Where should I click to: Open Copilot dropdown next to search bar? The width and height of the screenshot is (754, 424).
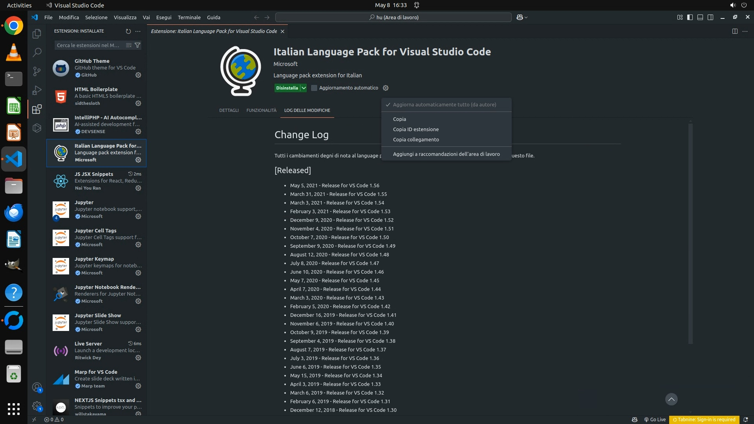click(x=522, y=17)
